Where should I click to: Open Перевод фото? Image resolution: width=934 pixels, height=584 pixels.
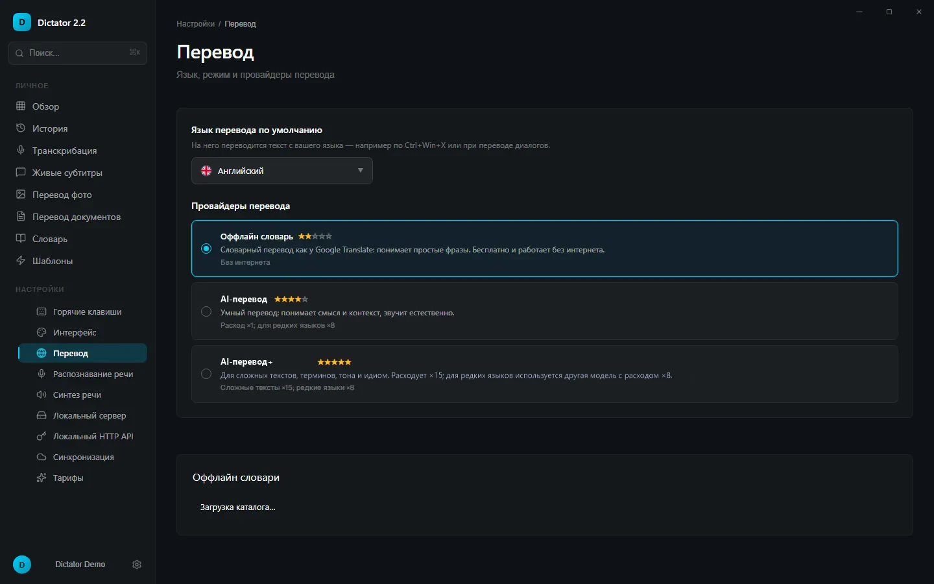click(78, 194)
